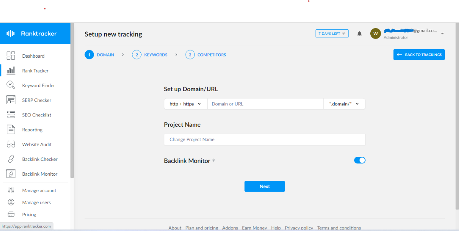Open SEO Checklist from the sidebar
This screenshot has width=459, height=231.
click(37, 115)
